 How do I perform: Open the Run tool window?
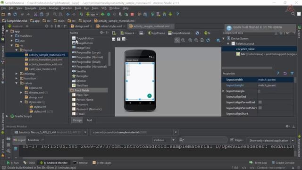click(13, 162)
